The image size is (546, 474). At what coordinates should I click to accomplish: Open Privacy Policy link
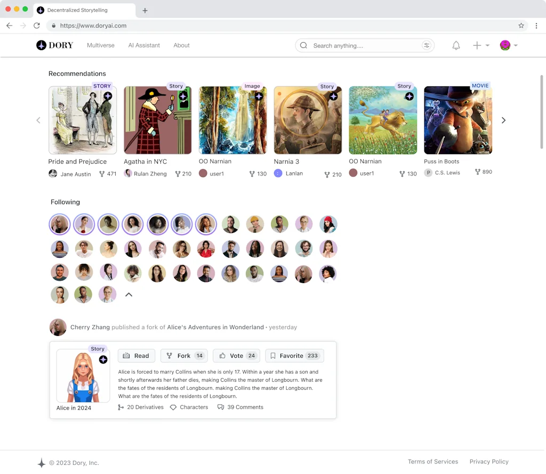[489, 461]
